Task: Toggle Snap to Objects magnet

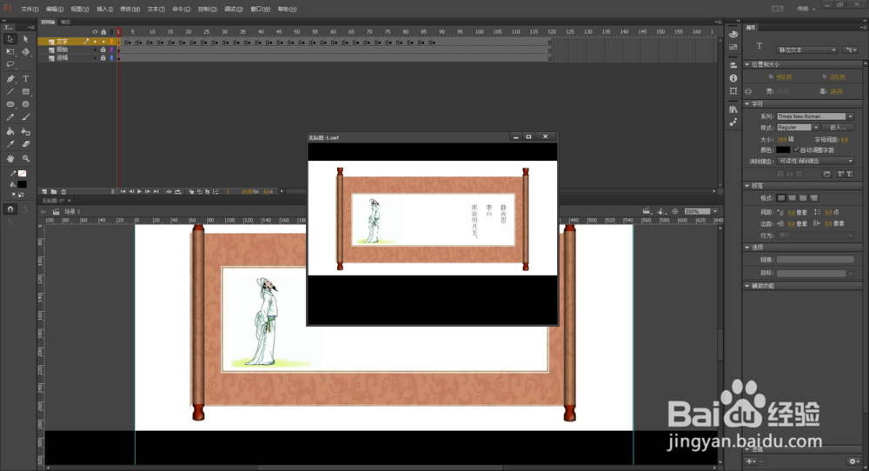Action: [10, 209]
